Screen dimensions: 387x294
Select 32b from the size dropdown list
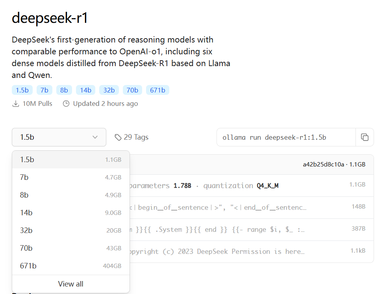[x=26, y=230]
